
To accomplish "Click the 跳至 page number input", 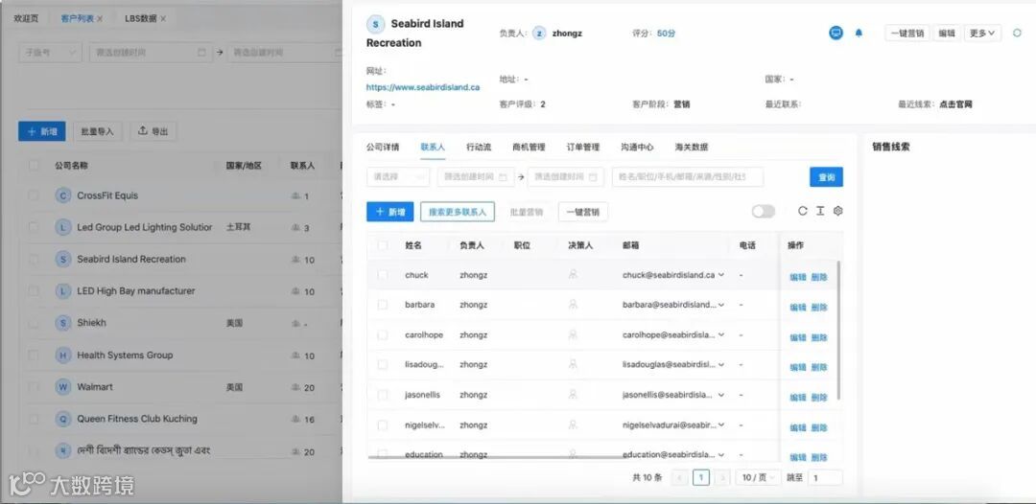I will (825, 477).
